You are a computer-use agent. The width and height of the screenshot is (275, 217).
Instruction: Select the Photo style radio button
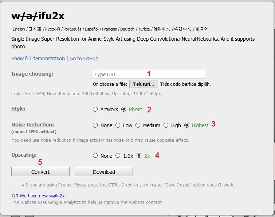(x=123, y=109)
